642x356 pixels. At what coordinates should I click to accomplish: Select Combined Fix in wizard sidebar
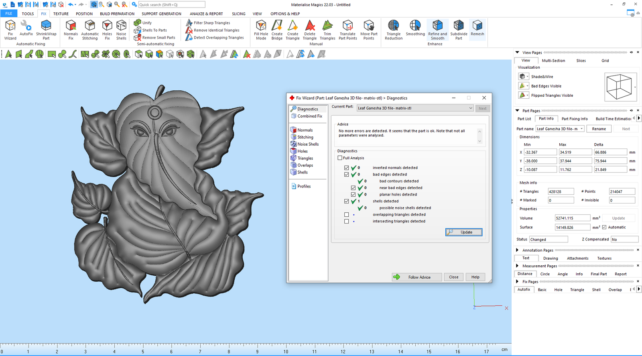tap(307, 116)
